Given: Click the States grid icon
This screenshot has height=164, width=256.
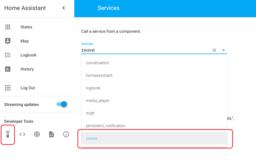Looking at the screenshot, I should [8, 27].
